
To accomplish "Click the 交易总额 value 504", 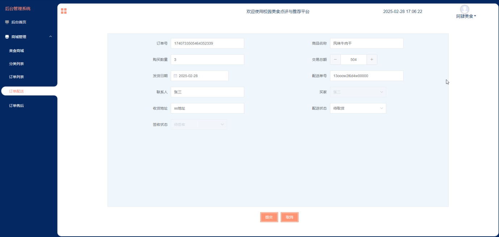I will click(x=354, y=60).
